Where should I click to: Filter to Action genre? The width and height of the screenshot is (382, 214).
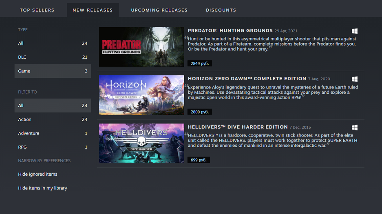pyautogui.click(x=53, y=119)
